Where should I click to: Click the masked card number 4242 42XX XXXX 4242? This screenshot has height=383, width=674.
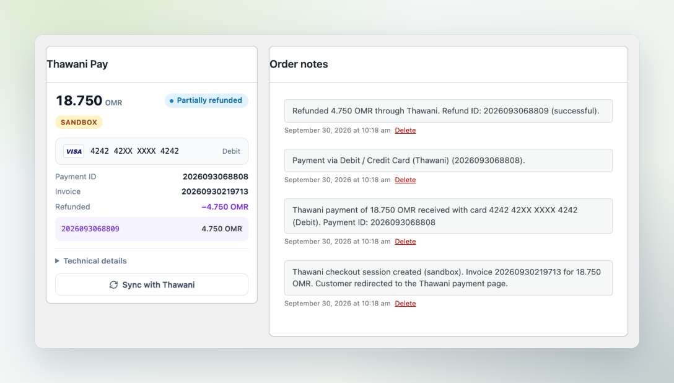tap(134, 151)
